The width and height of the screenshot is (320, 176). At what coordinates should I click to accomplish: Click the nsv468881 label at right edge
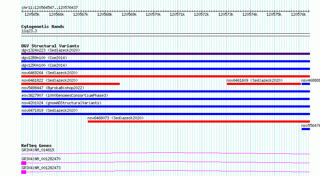(x=311, y=80)
